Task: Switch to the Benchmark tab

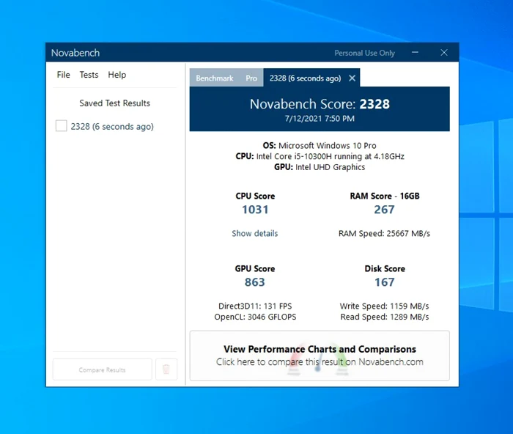Action: pos(215,78)
